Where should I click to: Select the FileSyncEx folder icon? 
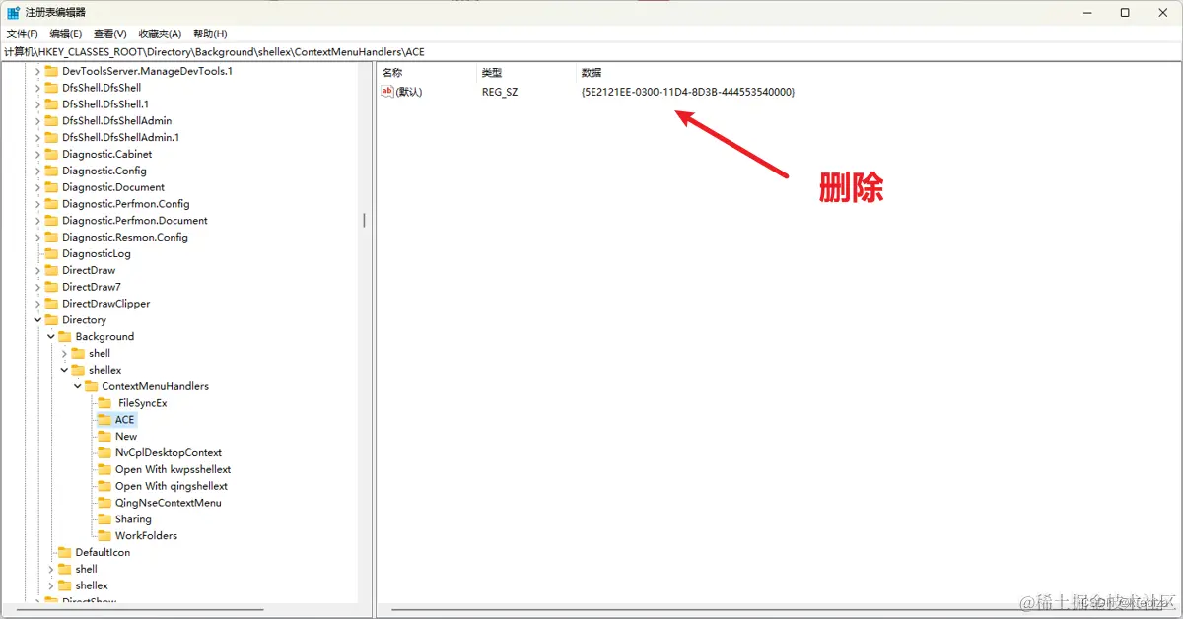click(104, 403)
